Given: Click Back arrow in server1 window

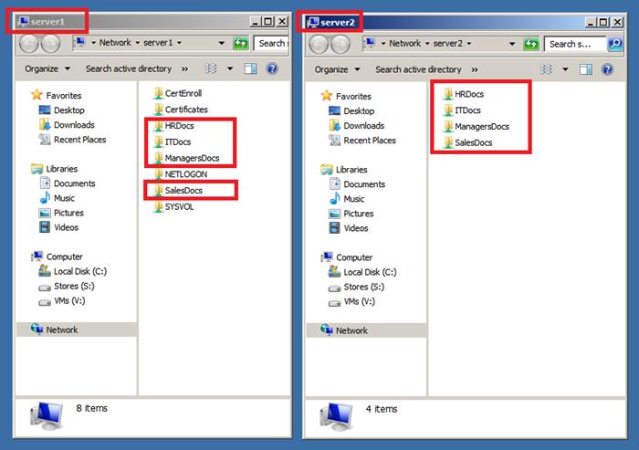Looking at the screenshot, I should click(x=29, y=43).
